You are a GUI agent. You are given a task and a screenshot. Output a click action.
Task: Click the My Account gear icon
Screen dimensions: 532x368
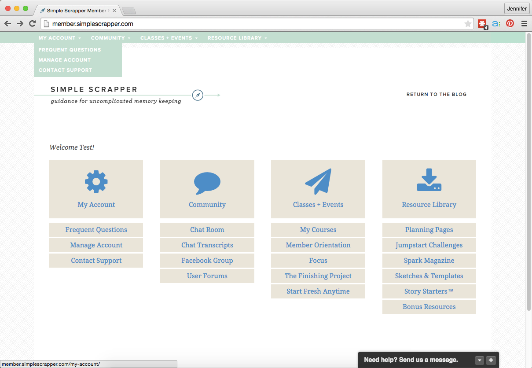point(96,182)
